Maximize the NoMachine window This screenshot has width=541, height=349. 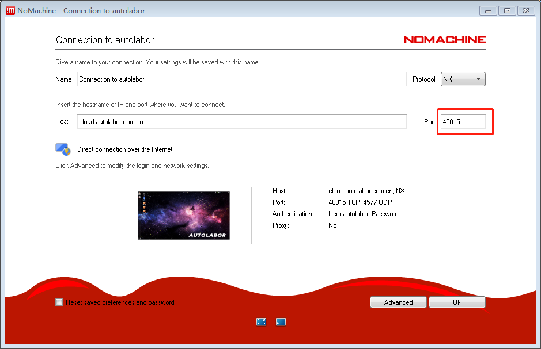507,10
